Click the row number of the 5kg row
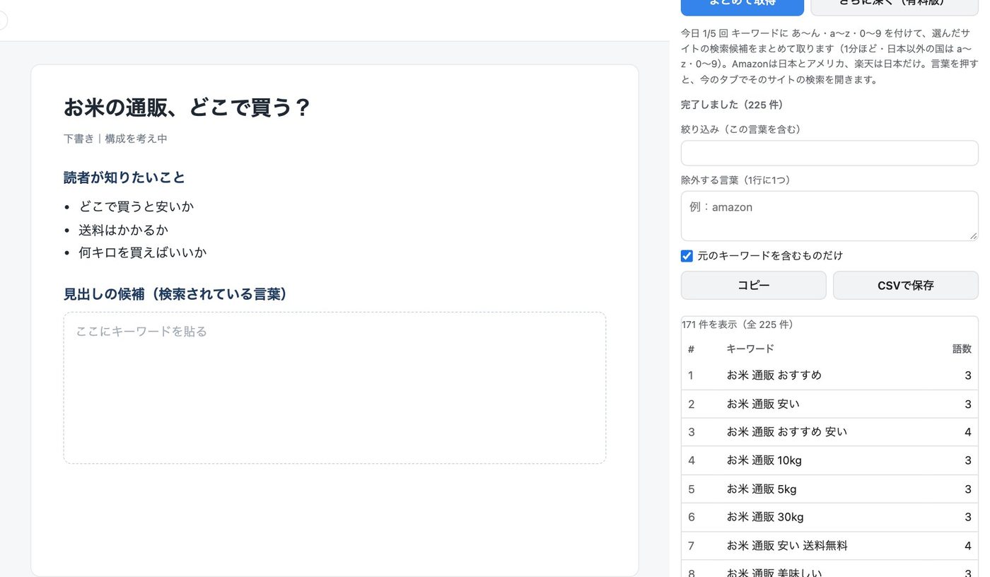This screenshot has width=990, height=577. tap(692, 489)
